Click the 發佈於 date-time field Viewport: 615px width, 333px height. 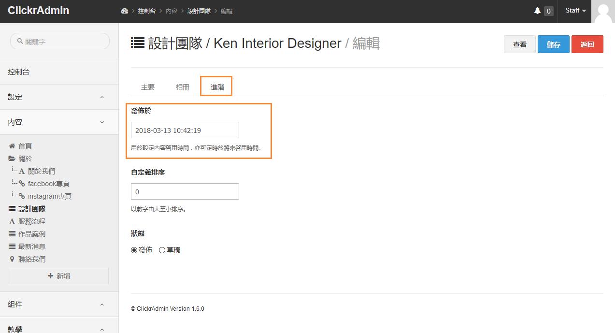[x=185, y=130]
